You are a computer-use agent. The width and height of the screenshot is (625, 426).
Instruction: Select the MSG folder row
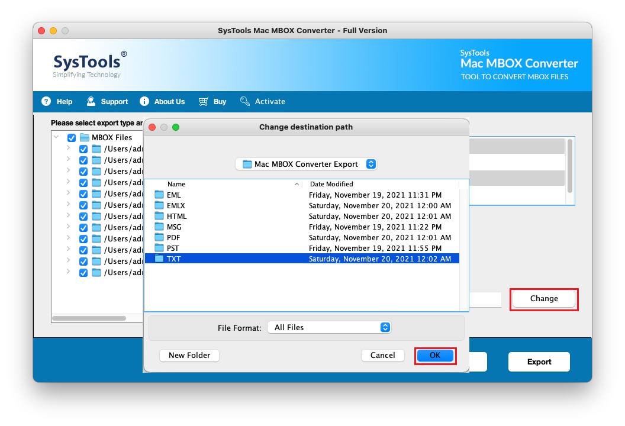[302, 227]
